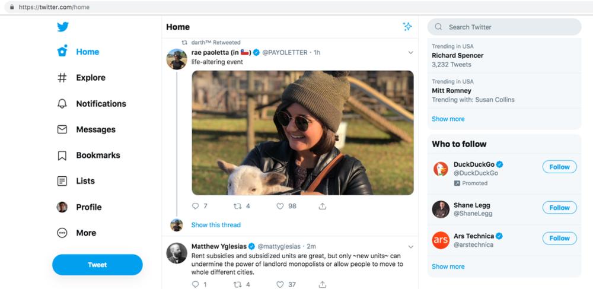Open the More menu in sidebar
The width and height of the screenshot is (593, 289).
pyautogui.click(x=76, y=233)
